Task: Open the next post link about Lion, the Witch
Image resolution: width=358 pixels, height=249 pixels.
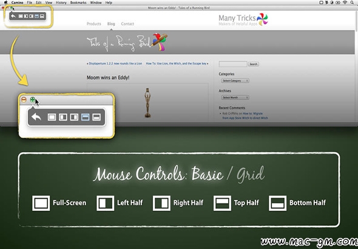Action: (176, 64)
